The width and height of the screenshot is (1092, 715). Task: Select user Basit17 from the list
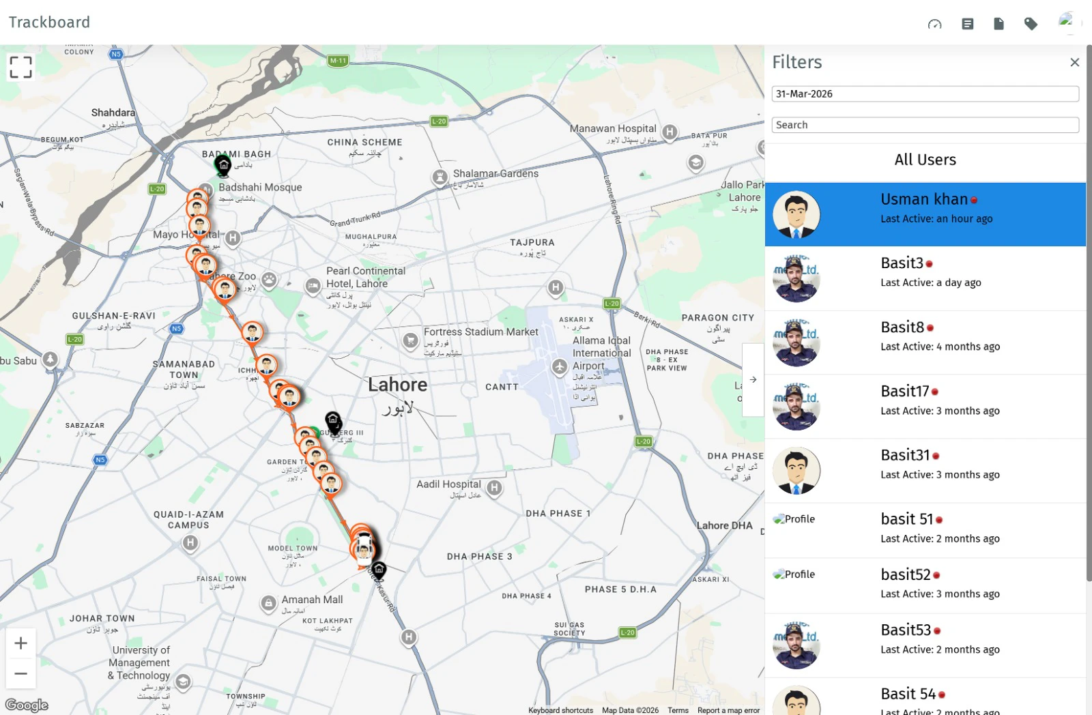[925, 407]
